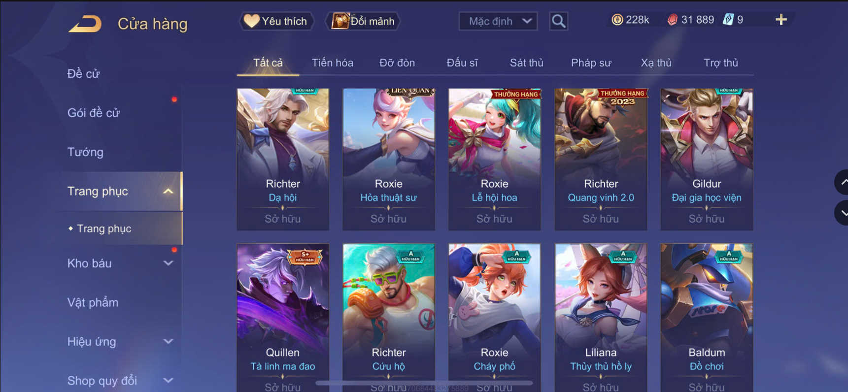Viewport: 848px width, 392px height.
Task: Click the page-up arrow on right edge
Action: (842, 182)
